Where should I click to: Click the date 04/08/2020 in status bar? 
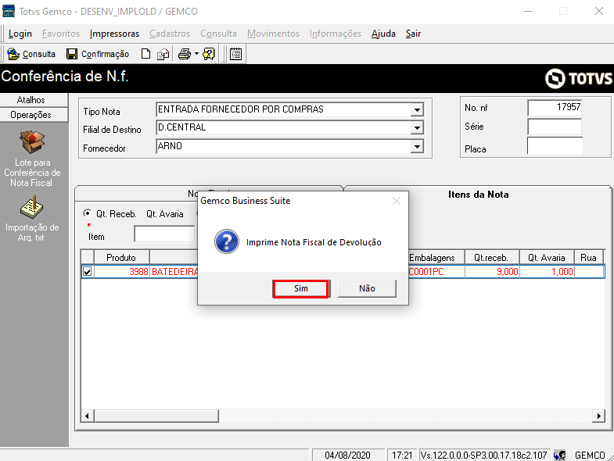(347, 455)
